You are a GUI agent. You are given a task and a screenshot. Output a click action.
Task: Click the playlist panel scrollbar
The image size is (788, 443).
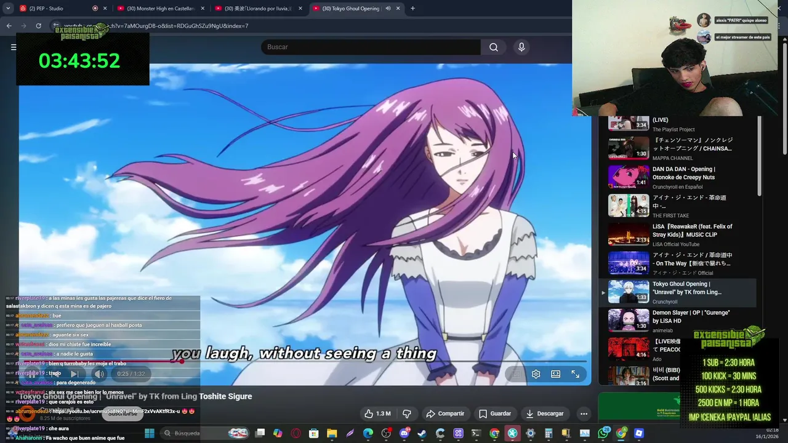point(760,157)
